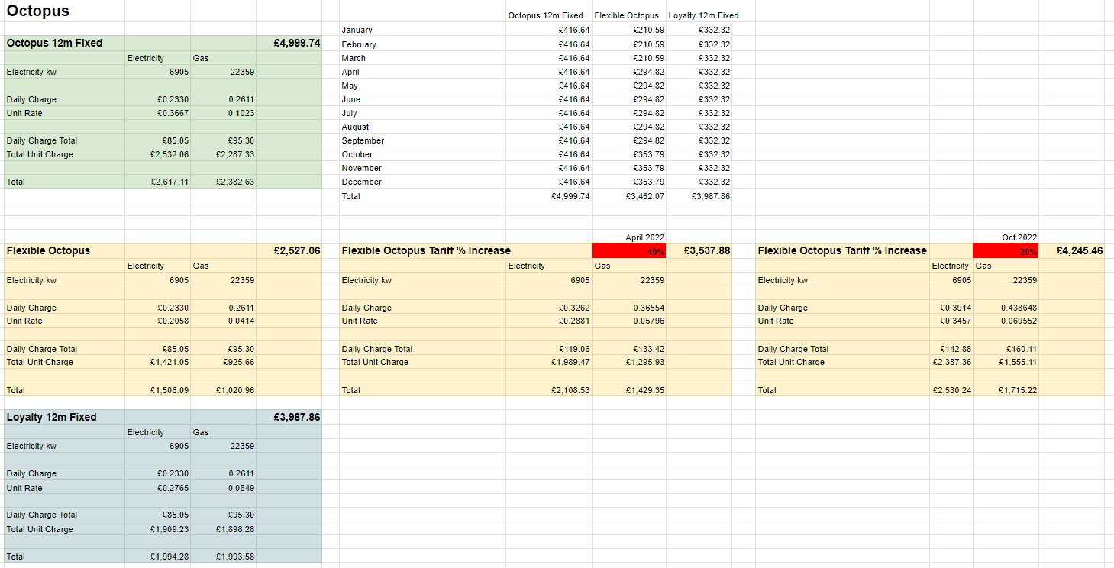Click the blue Loyalty 12m Fixed section header
This screenshot has width=1114, height=568.
(x=52, y=417)
